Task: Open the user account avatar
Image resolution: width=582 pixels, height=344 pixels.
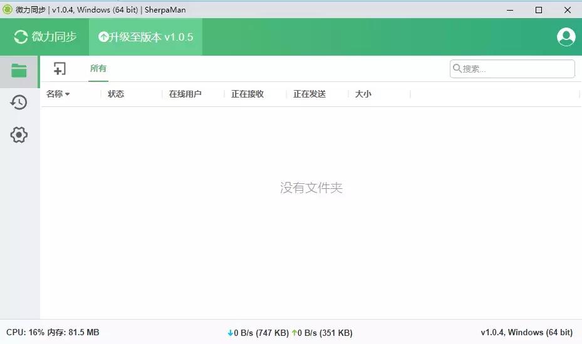Action: tap(566, 37)
